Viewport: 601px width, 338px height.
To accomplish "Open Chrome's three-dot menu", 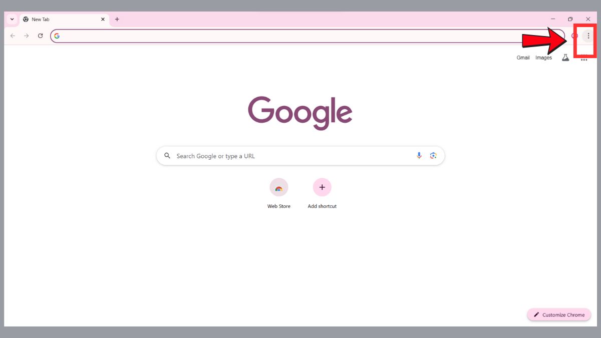I will click(588, 36).
